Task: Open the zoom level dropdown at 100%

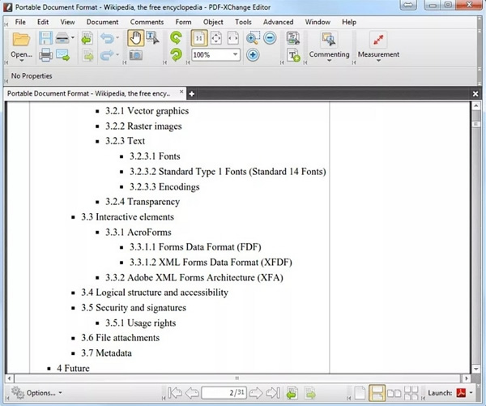Action: point(235,54)
